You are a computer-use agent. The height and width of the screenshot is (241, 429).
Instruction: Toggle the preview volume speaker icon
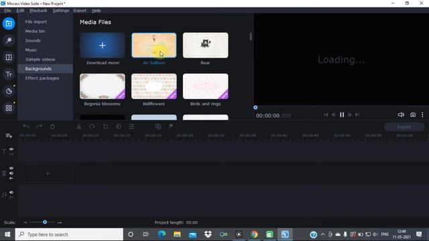click(x=401, y=114)
